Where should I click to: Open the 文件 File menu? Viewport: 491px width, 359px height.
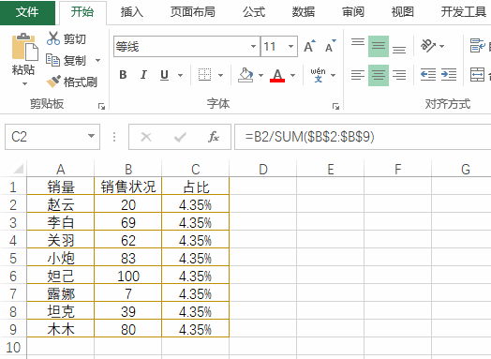point(27,12)
